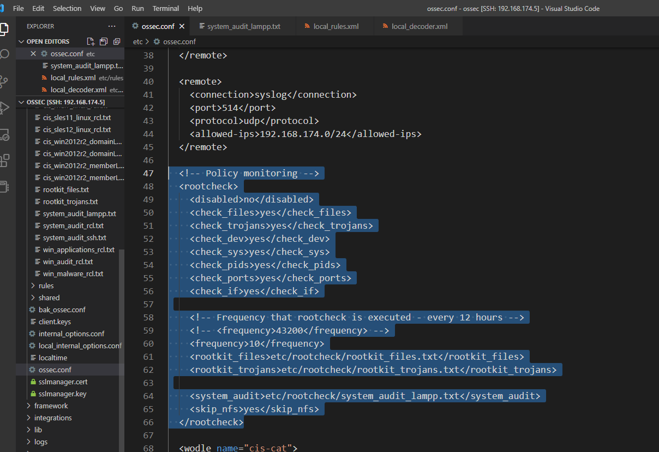The width and height of the screenshot is (659, 452).
Task: Open the Run menu
Action: pos(137,8)
